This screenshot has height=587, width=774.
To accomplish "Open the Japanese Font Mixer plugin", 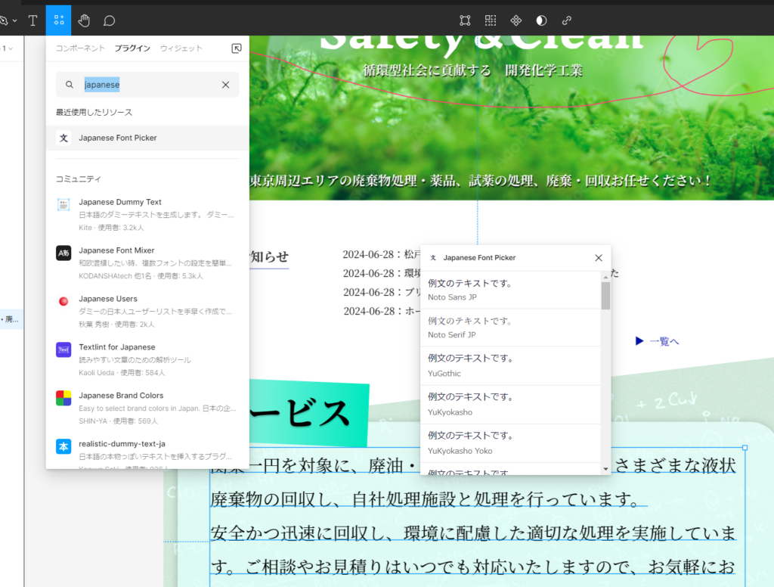I will (147, 263).
